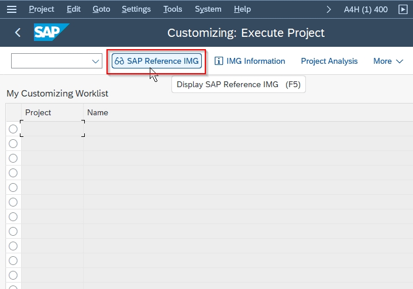The image size is (413, 289).
Task: Click the IMG Information info icon
Action: (x=219, y=61)
